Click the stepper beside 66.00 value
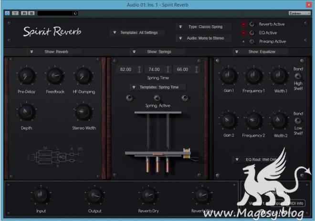The image size is (315, 221). [x=197, y=70]
